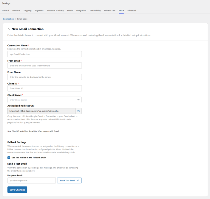The image size is (210, 199).
Task: Click the Settings page title
Action: (6, 3)
